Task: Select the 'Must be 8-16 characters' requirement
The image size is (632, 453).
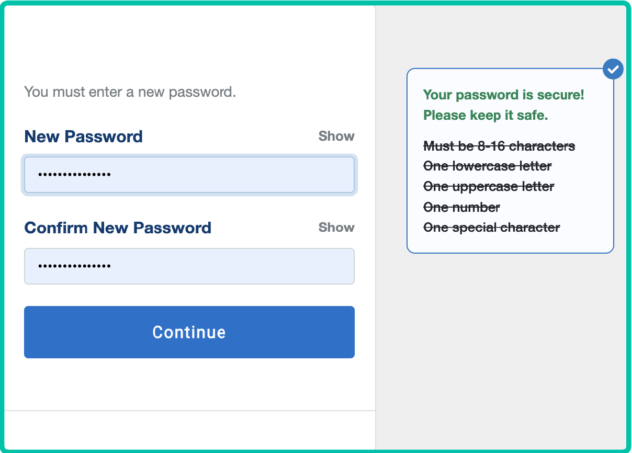Action: point(499,146)
